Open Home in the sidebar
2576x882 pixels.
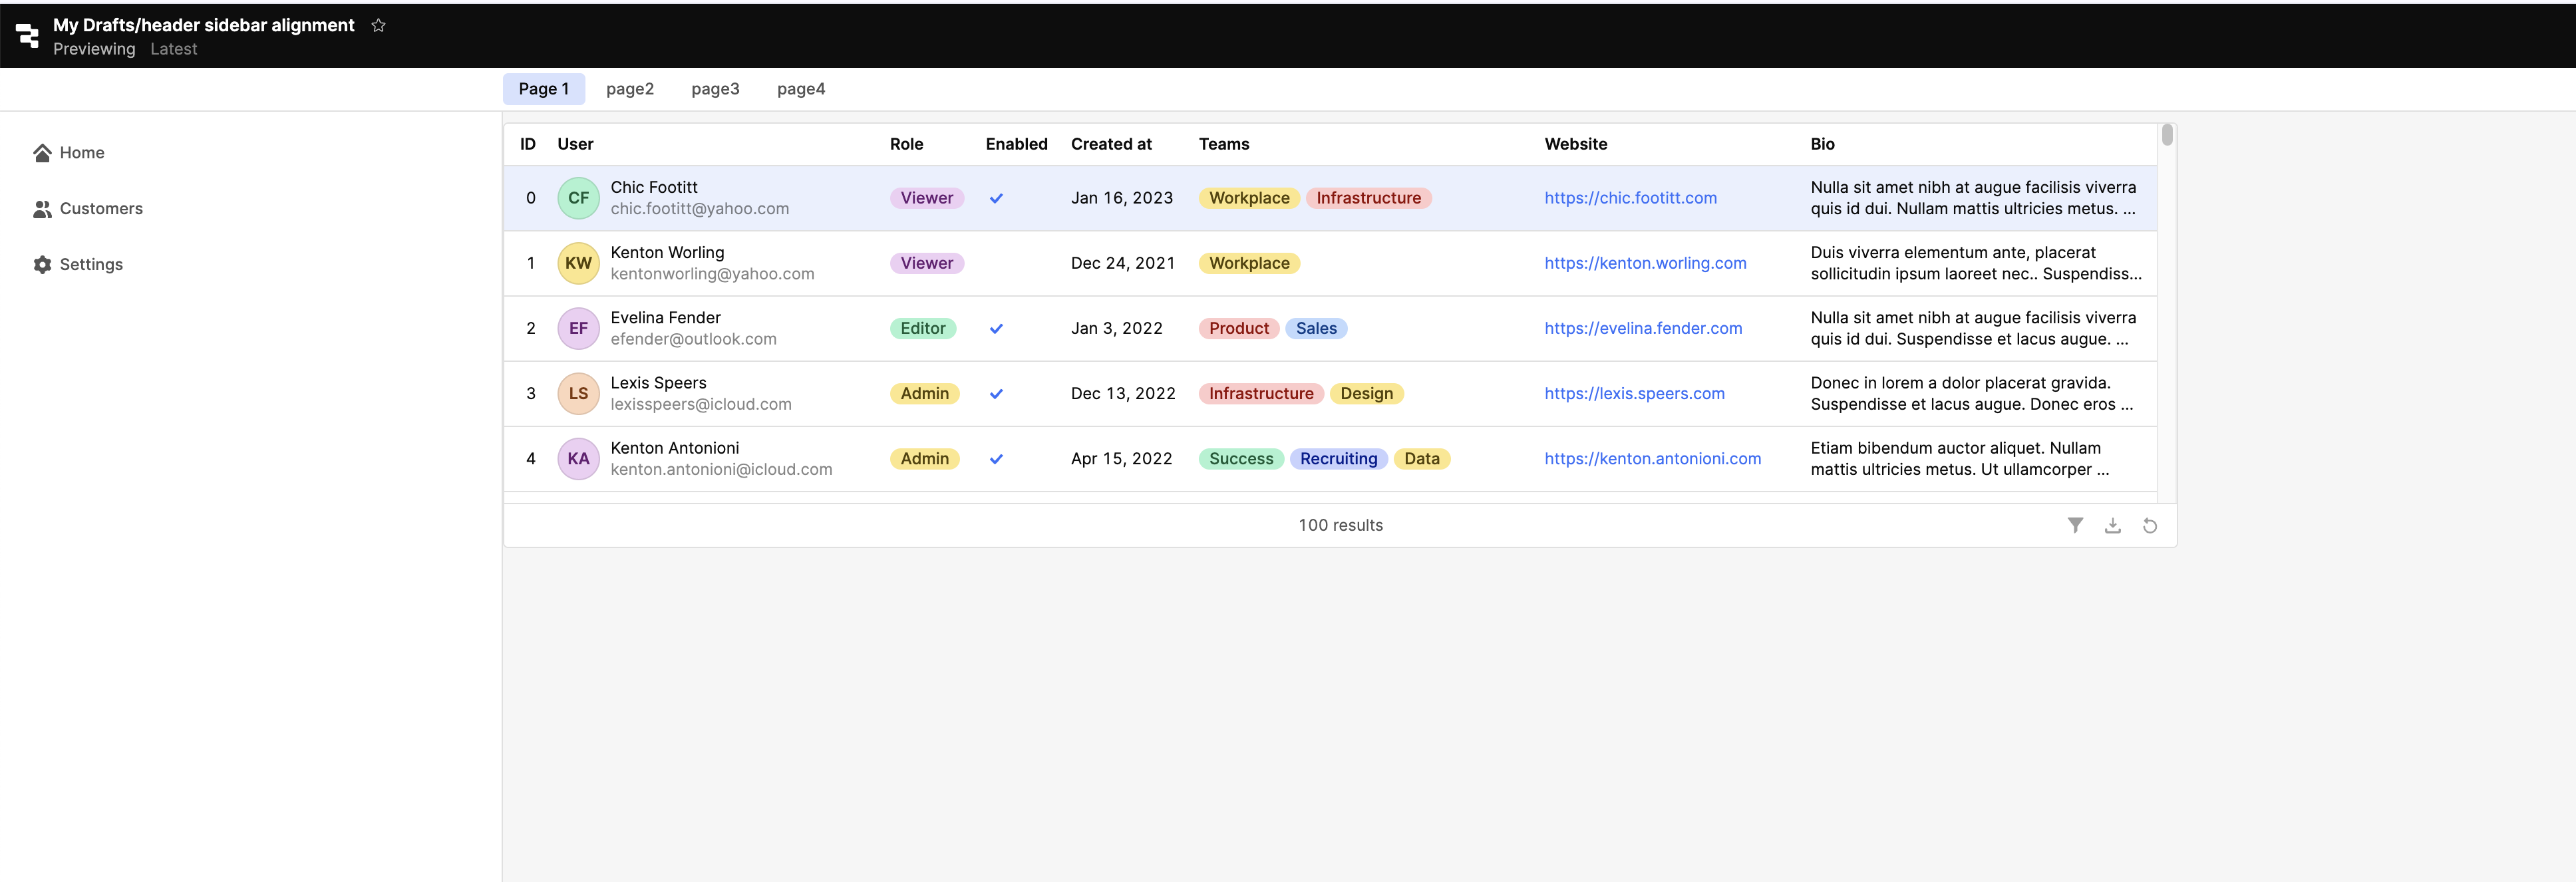click(x=82, y=152)
